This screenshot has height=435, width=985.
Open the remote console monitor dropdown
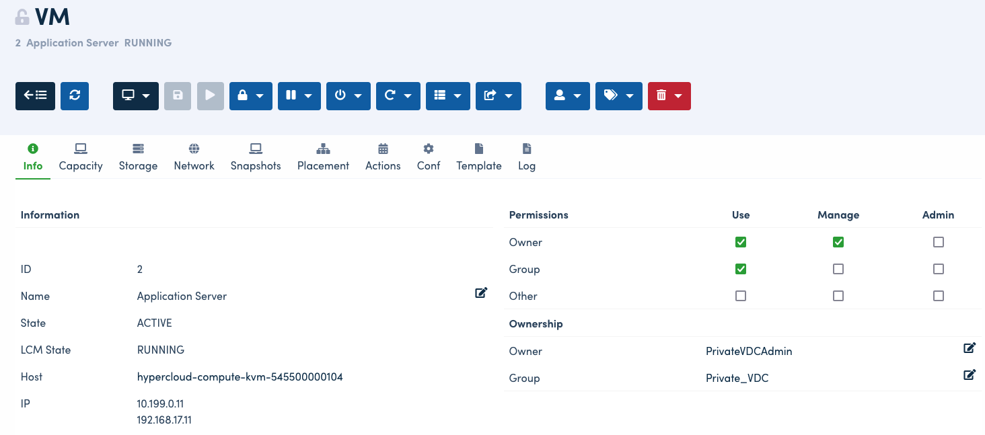coord(136,96)
